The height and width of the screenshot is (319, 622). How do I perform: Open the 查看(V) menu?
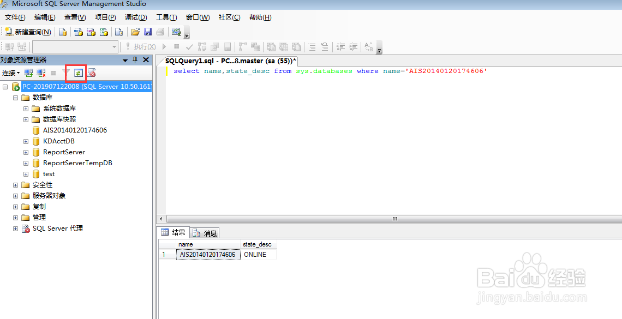click(75, 17)
